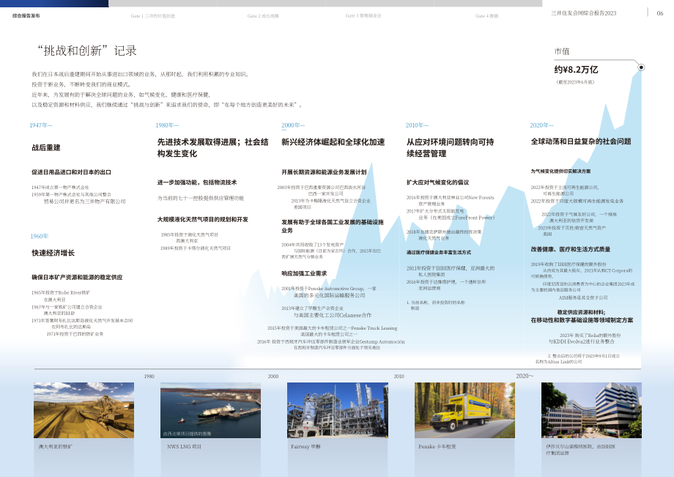Click the 开展长期资源和能源业务发展计划 subheading
Image resolution: width=674 pixels, height=477 pixels.
point(324,172)
